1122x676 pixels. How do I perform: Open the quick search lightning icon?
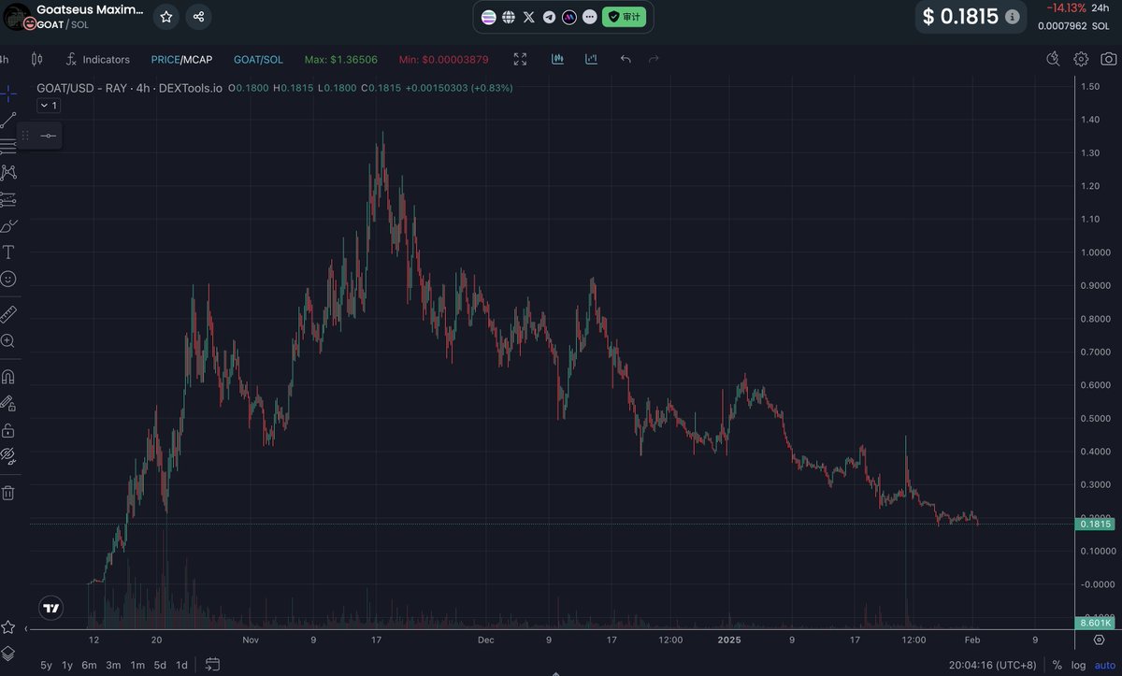1053,59
